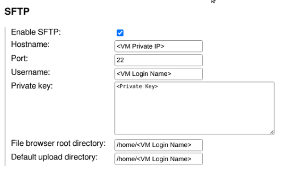Toggle the Enable SFTP checkbox

[121, 33]
